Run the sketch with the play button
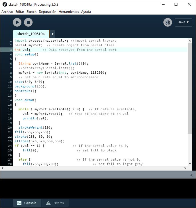The width and height of the screenshot is (196, 208). tap(17, 22)
